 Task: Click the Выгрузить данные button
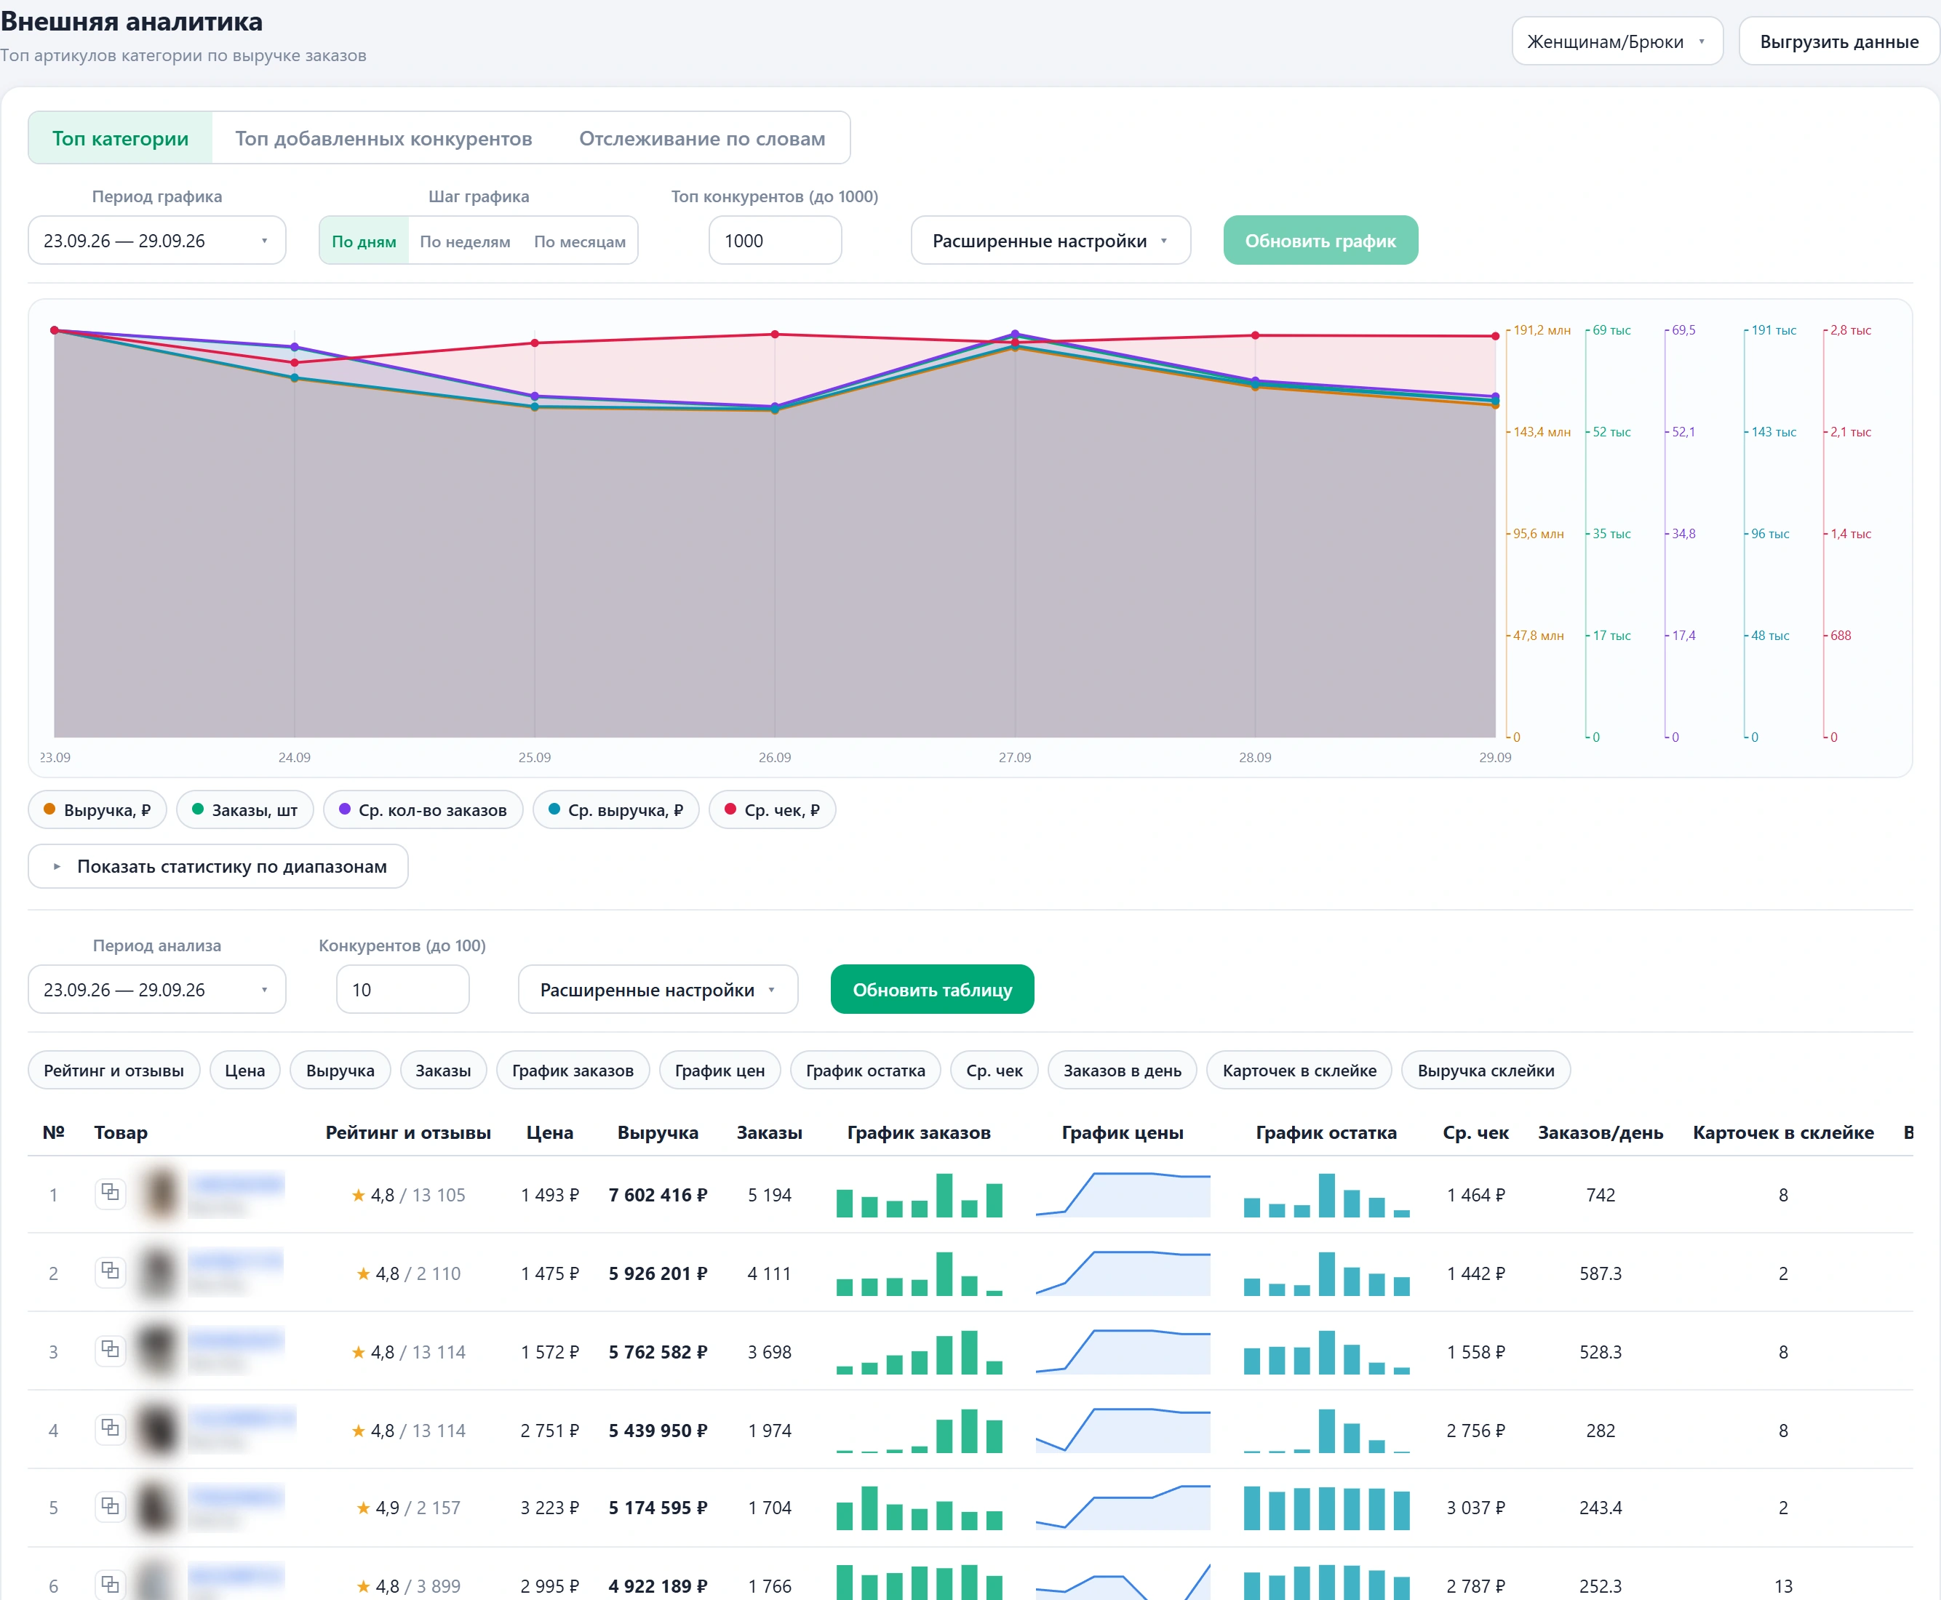point(1838,41)
